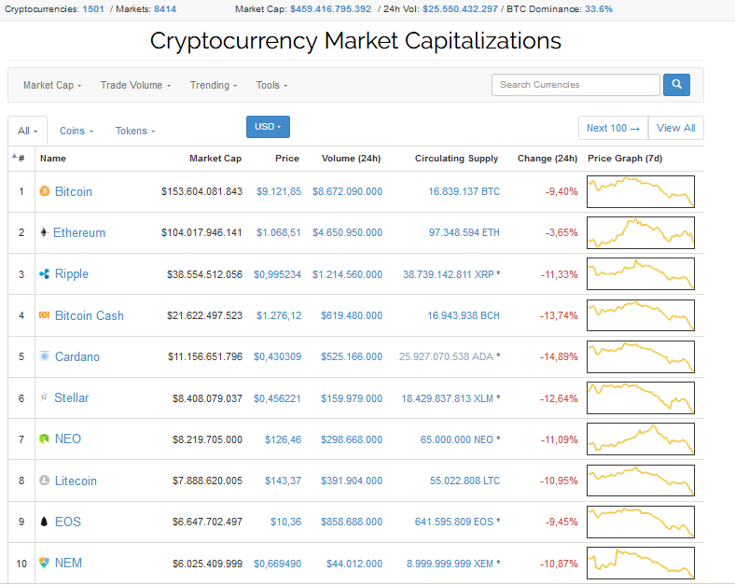Image resolution: width=735 pixels, height=585 pixels.
Task: Open Ethereum's 7-day price graph
Action: 640,233
